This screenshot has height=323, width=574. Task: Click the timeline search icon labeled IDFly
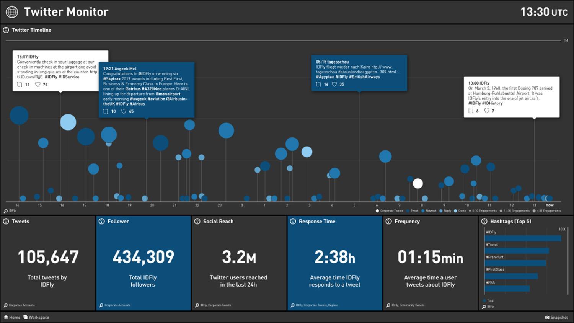tap(6, 211)
